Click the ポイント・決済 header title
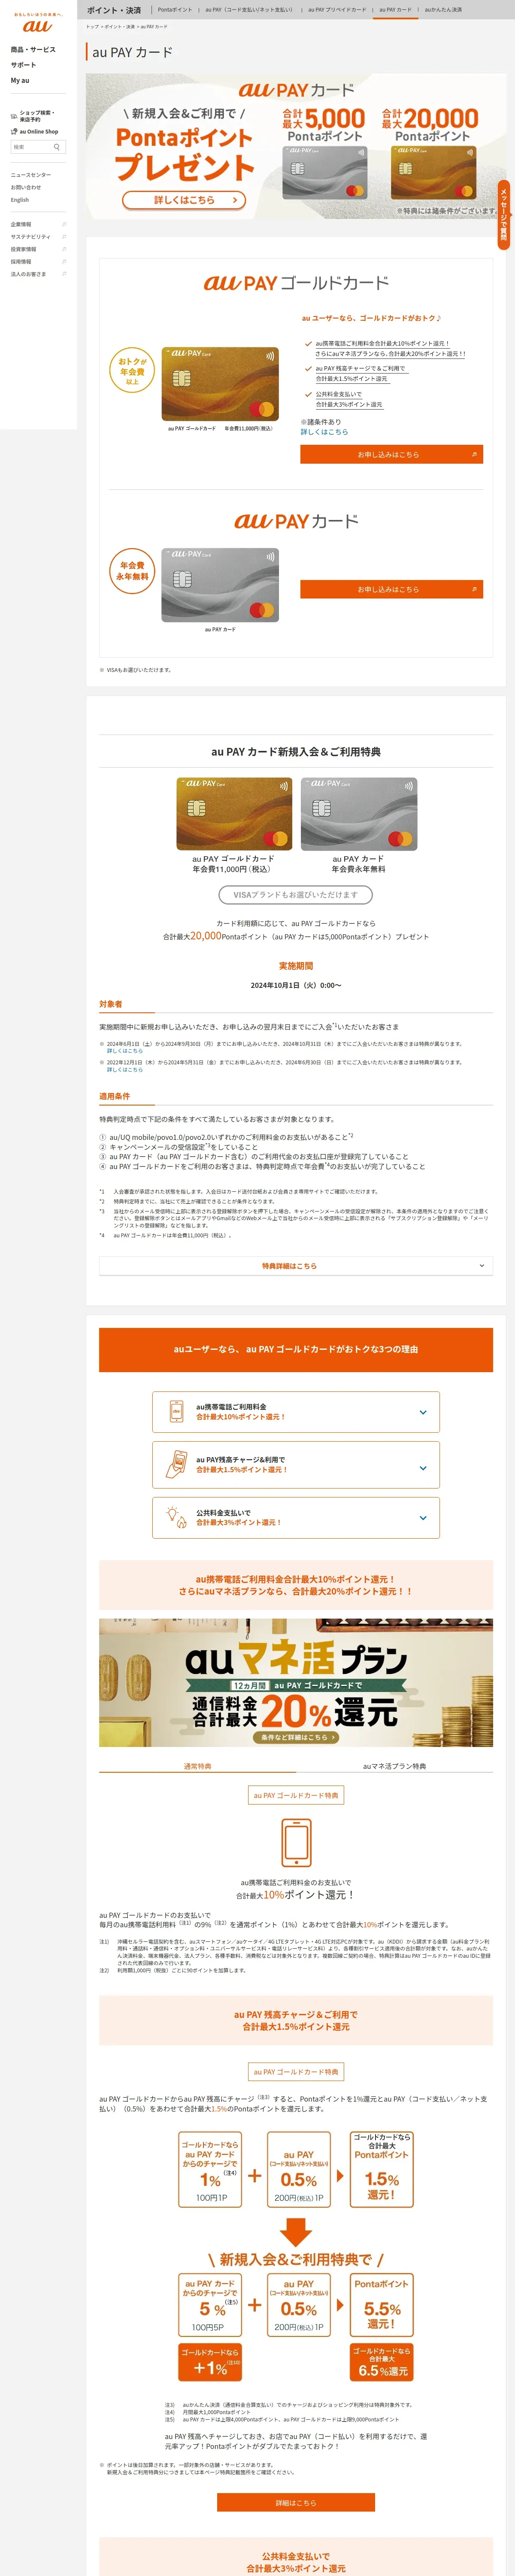 [x=114, y=10]
